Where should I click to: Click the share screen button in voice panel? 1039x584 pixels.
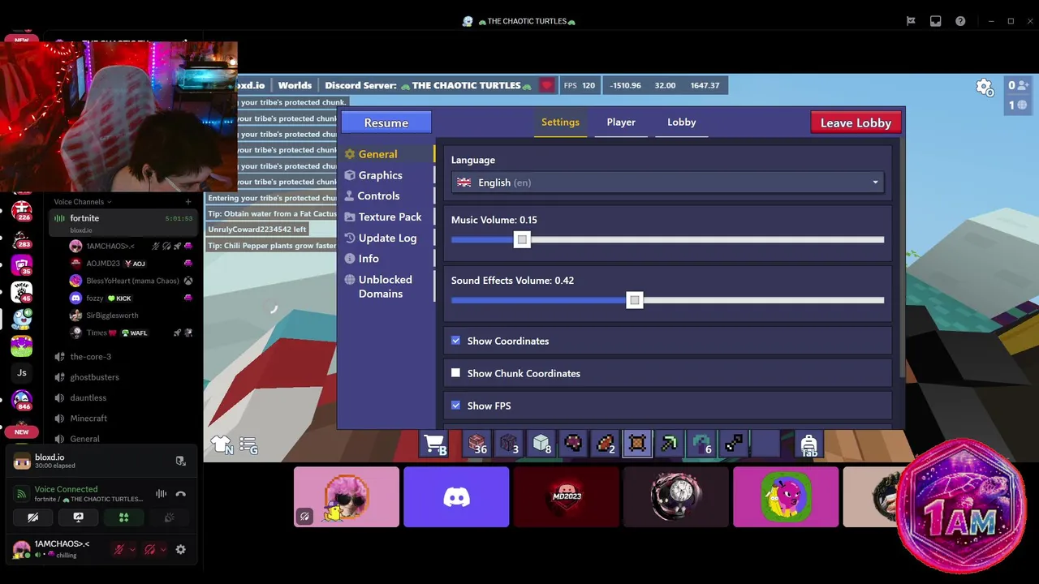(x=78, y=517)
